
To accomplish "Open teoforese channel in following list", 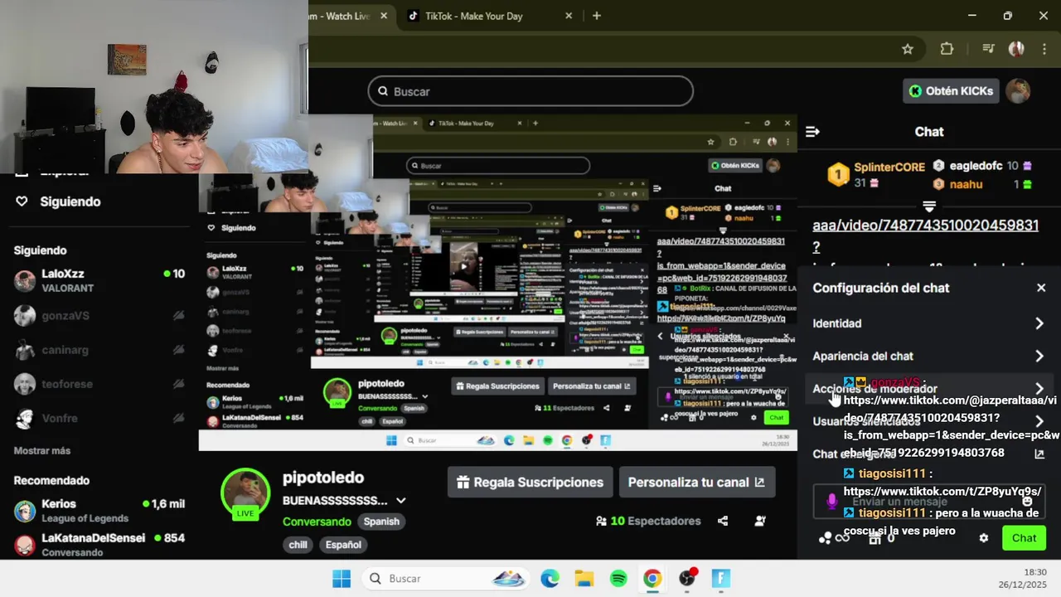I will [99, 385].
